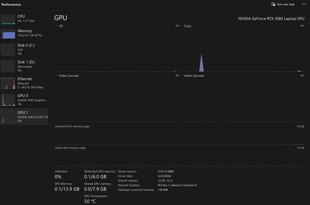
Task: Click the 3D engine usage graph area
Action: (x=117, y=50)
